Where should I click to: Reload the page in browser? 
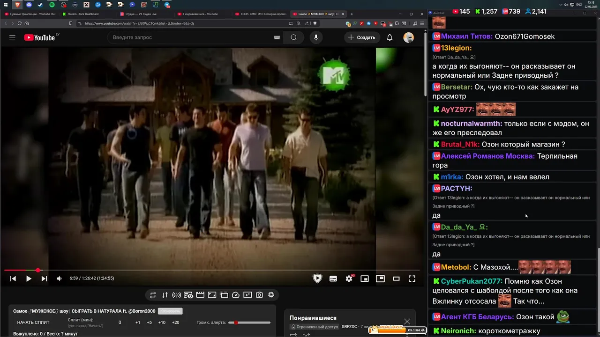coord(19,23)
